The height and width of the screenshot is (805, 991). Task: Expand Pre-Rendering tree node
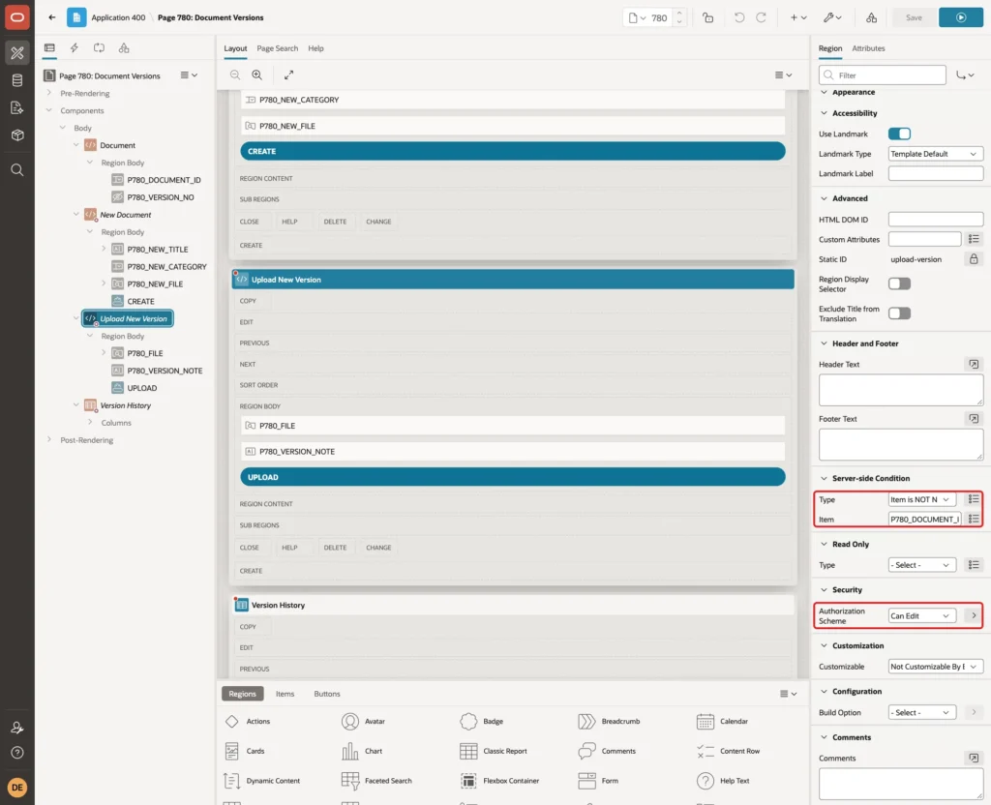(48, 93)
